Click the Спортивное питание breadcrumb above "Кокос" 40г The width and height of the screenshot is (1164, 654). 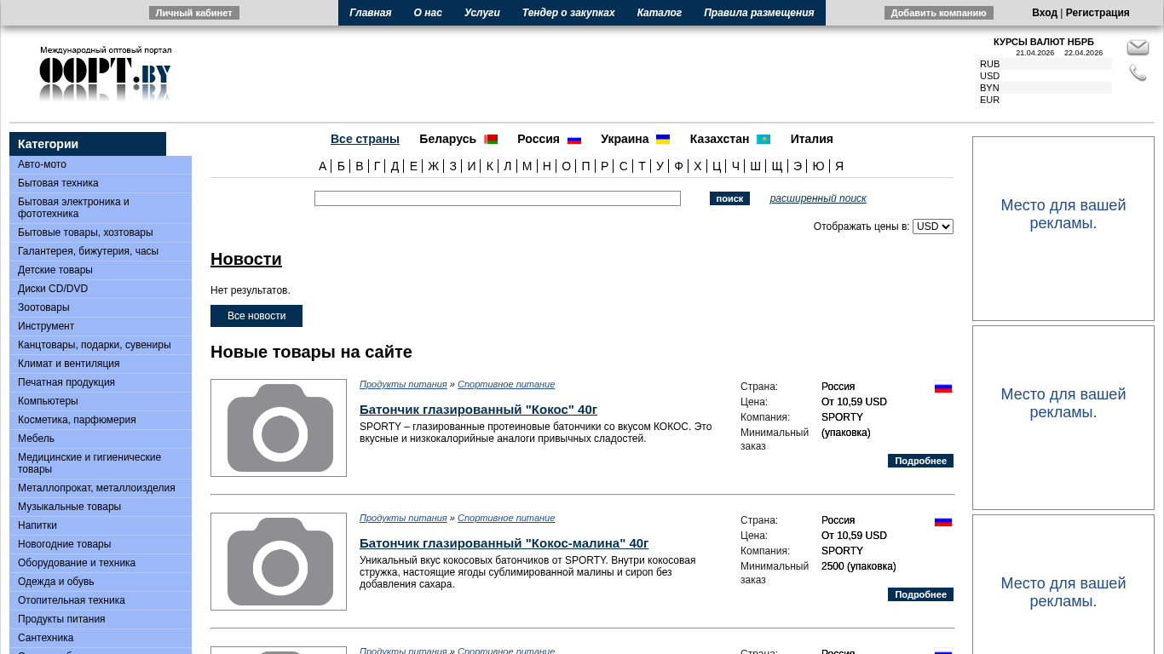pyautogui.click(x=506, y=384)
